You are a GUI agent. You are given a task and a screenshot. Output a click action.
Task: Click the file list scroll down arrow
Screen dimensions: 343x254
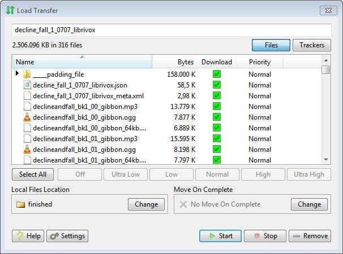[326, 160]
